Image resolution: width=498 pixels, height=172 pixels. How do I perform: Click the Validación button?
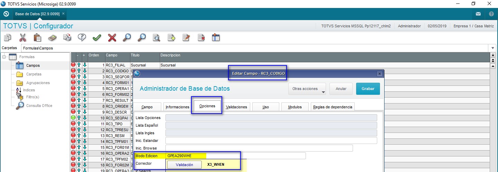[184, 165]
